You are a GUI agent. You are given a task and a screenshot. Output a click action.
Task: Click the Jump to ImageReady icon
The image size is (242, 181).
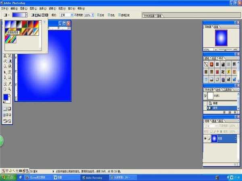tap(7, 120)
